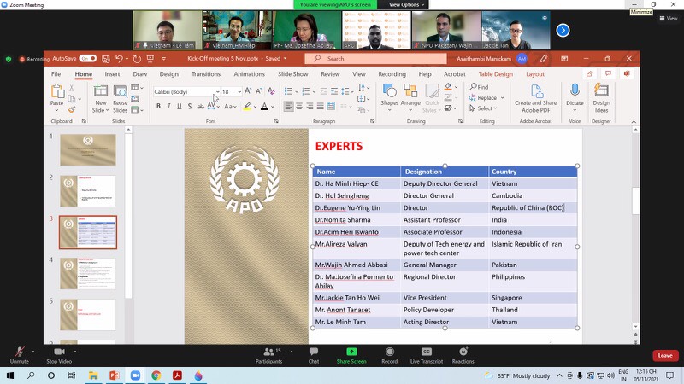Clear all formatting icon
Screen dimensions: 684x384
271,91
